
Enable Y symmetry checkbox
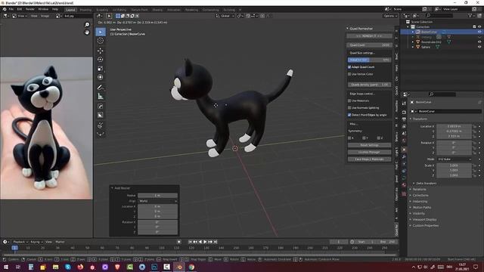coord(364,138)
